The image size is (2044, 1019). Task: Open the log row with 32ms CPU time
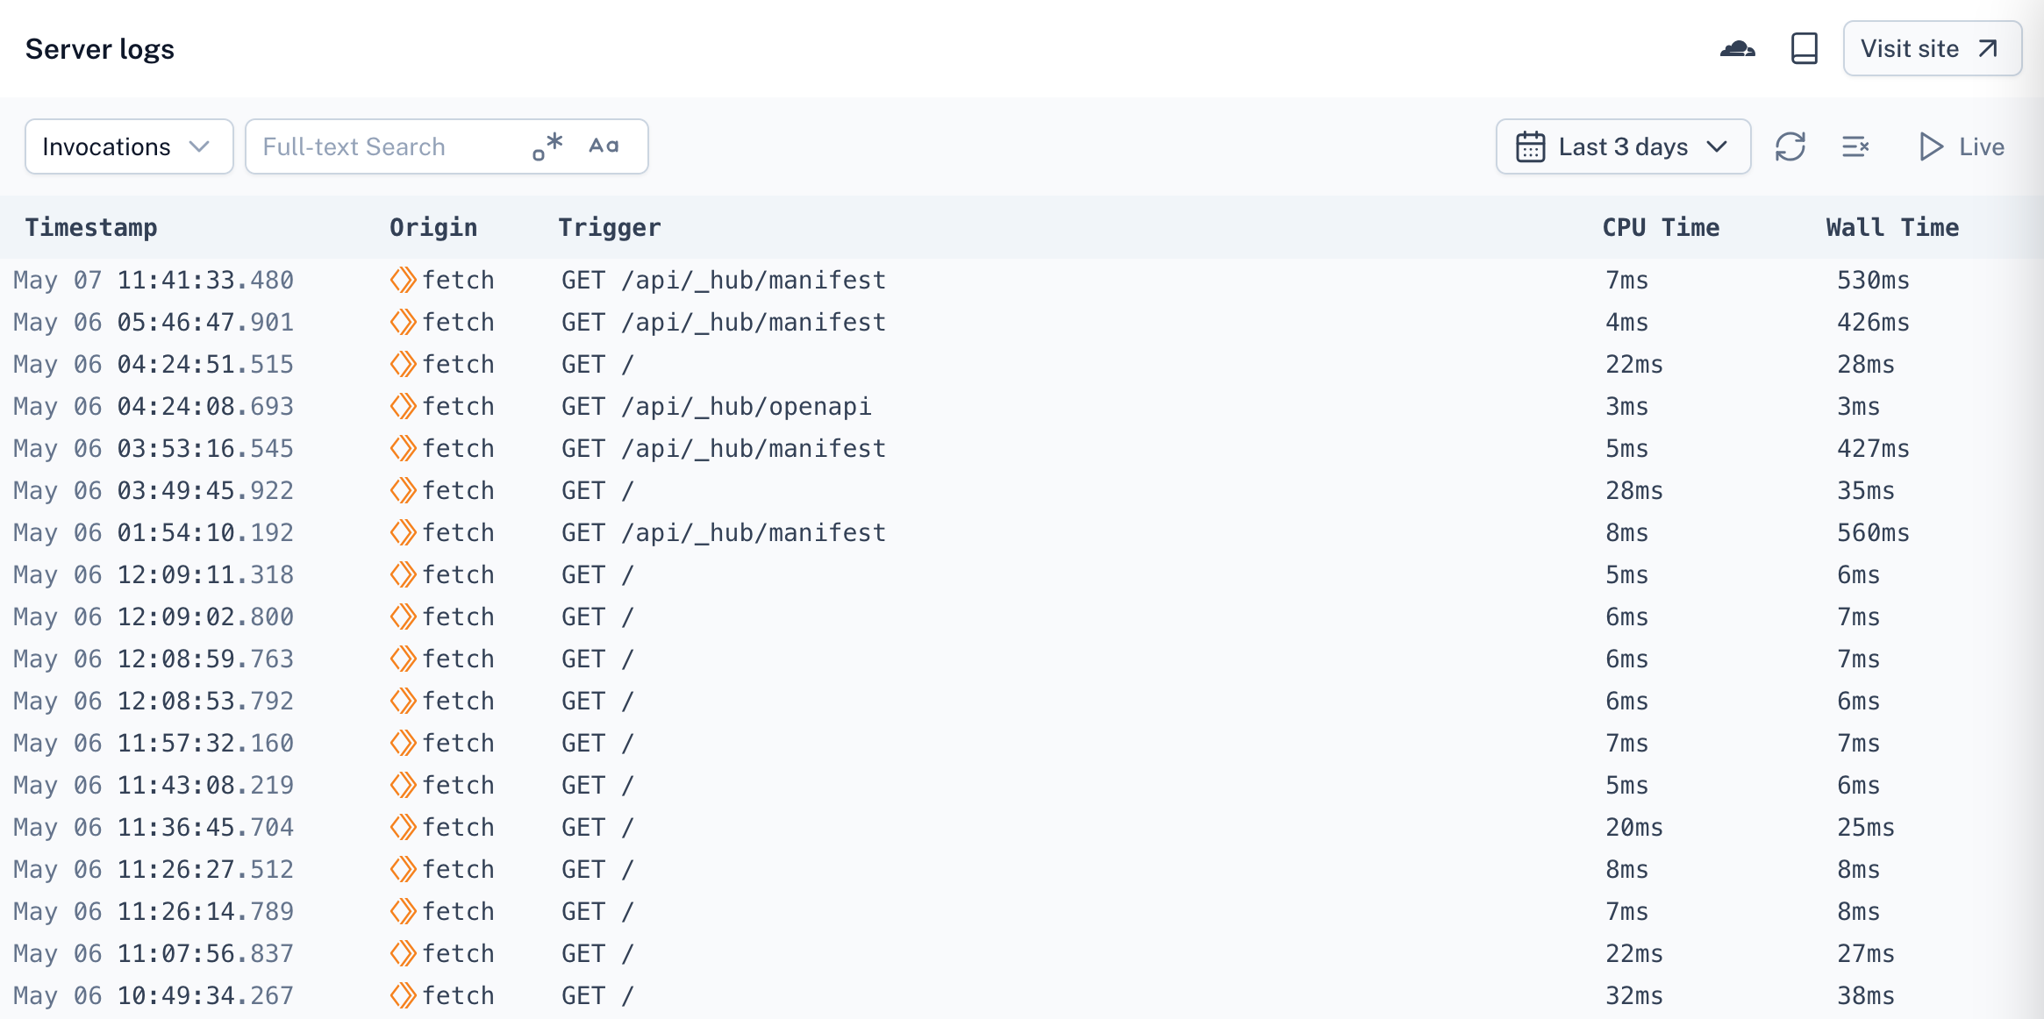1633,995
